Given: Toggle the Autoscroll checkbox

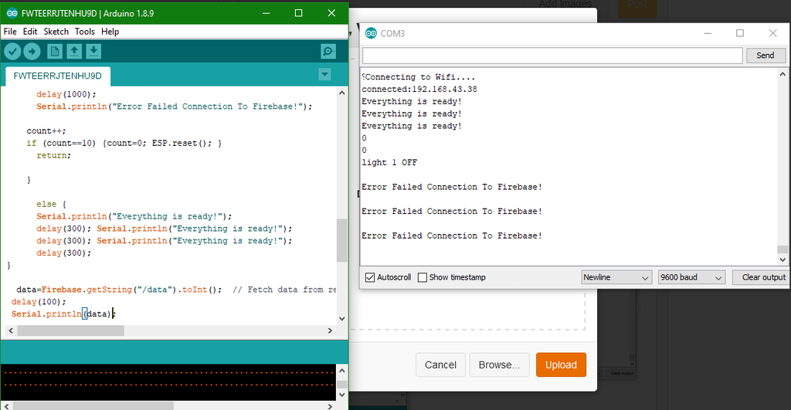Looking at the screenshot, I should tap(370, 277).
